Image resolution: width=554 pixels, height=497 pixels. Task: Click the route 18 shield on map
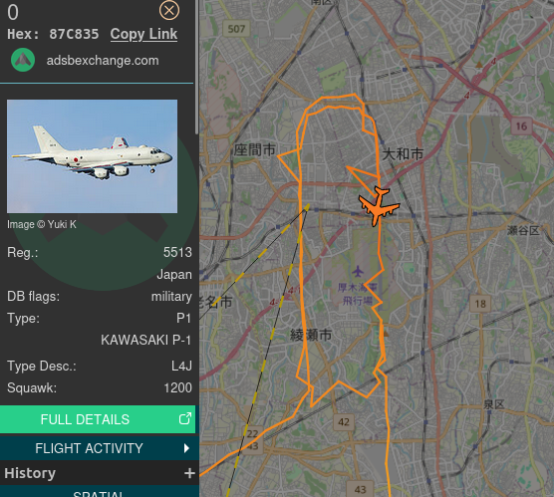[x=480, y=304]
